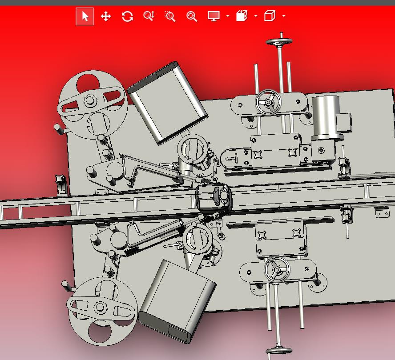Choose the zoom in/out tool
395x360 pixels.
(149, 16)
